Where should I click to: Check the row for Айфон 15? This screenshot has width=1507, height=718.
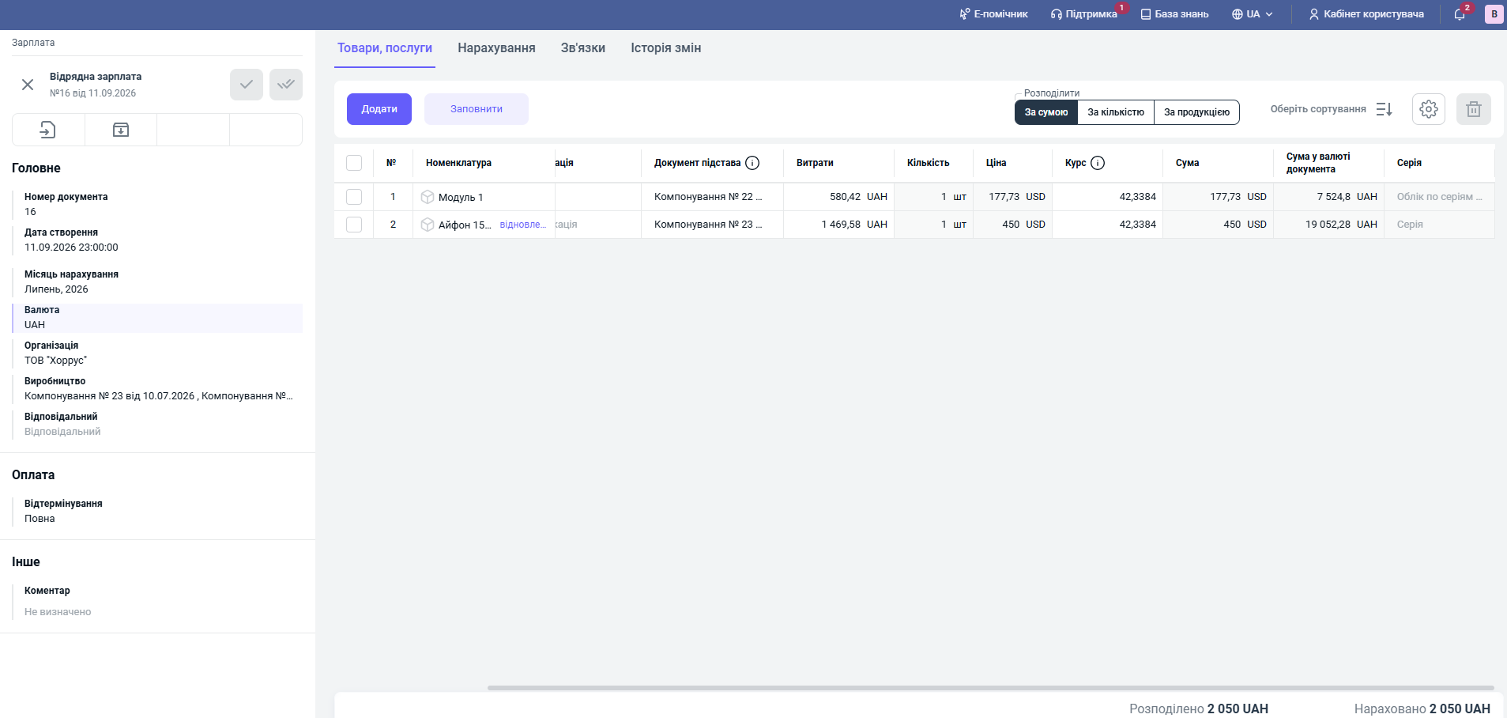click(x=354, y=225)
